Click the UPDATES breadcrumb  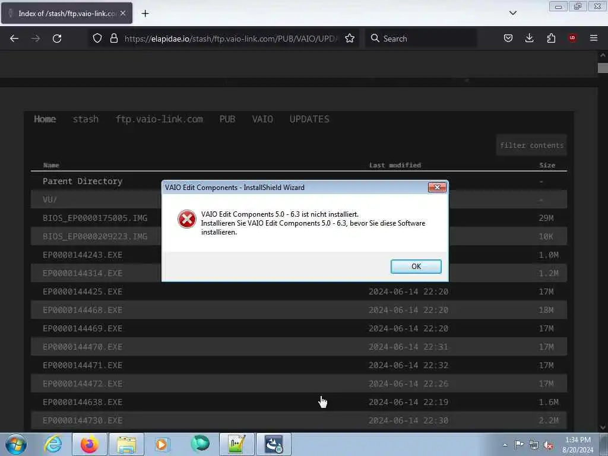click(x=309, y=119)
